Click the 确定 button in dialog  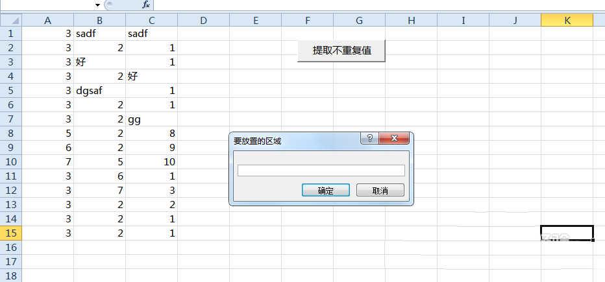(x=325, y=191)
